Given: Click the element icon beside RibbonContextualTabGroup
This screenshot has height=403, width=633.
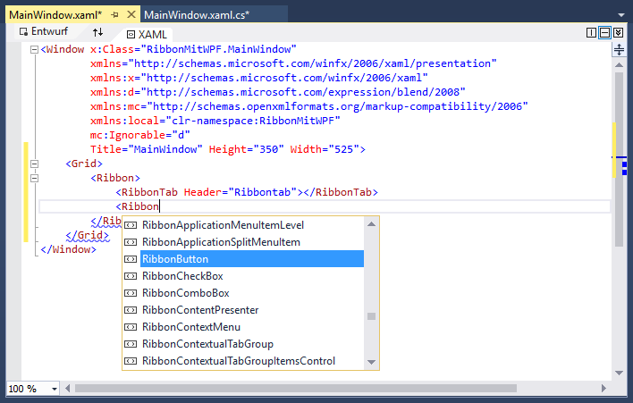Looking at the screenshot, I should (131, 344).
